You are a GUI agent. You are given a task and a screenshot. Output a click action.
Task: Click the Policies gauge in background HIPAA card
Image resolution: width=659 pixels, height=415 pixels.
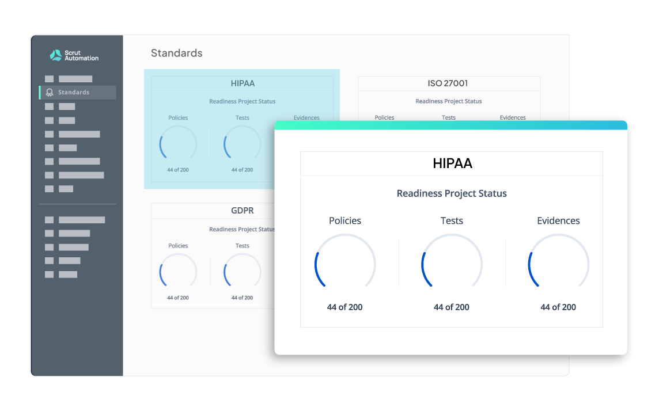tap(178, 142)
